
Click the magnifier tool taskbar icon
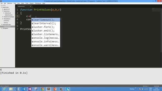[x=36, y=89]
